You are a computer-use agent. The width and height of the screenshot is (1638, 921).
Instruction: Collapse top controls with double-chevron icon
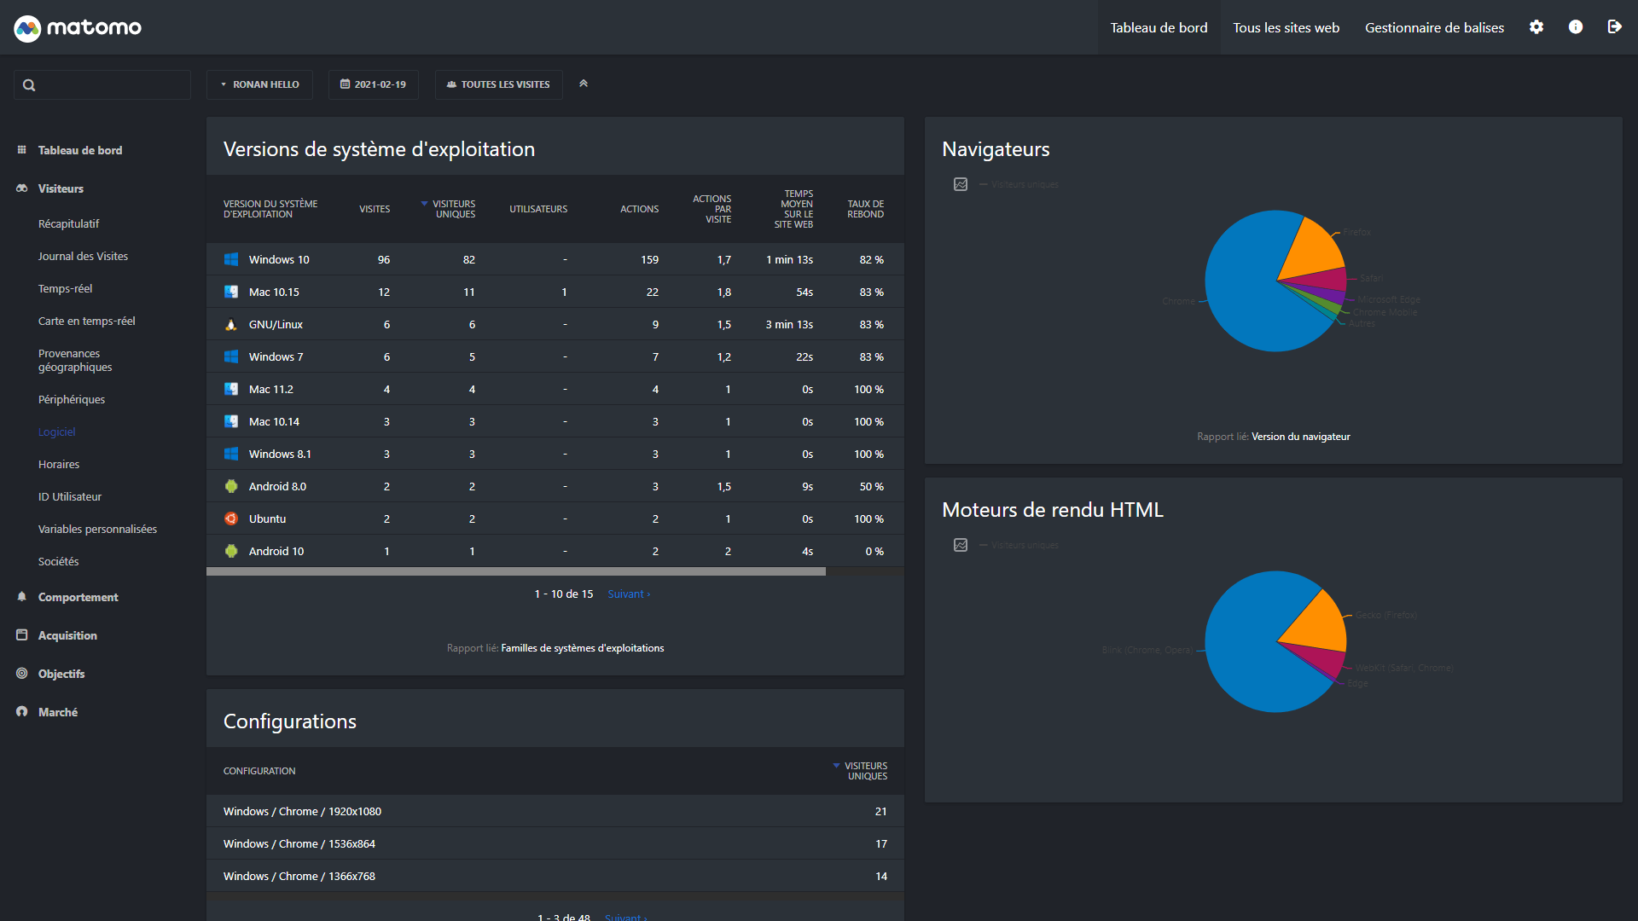[584, 84]
